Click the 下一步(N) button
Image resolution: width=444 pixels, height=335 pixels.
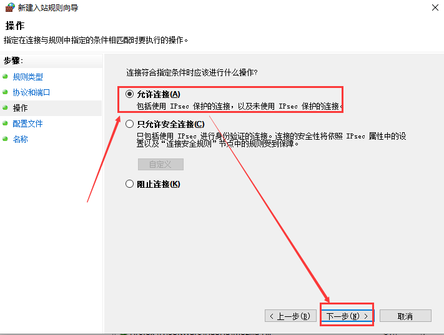(x=347, y=316)
